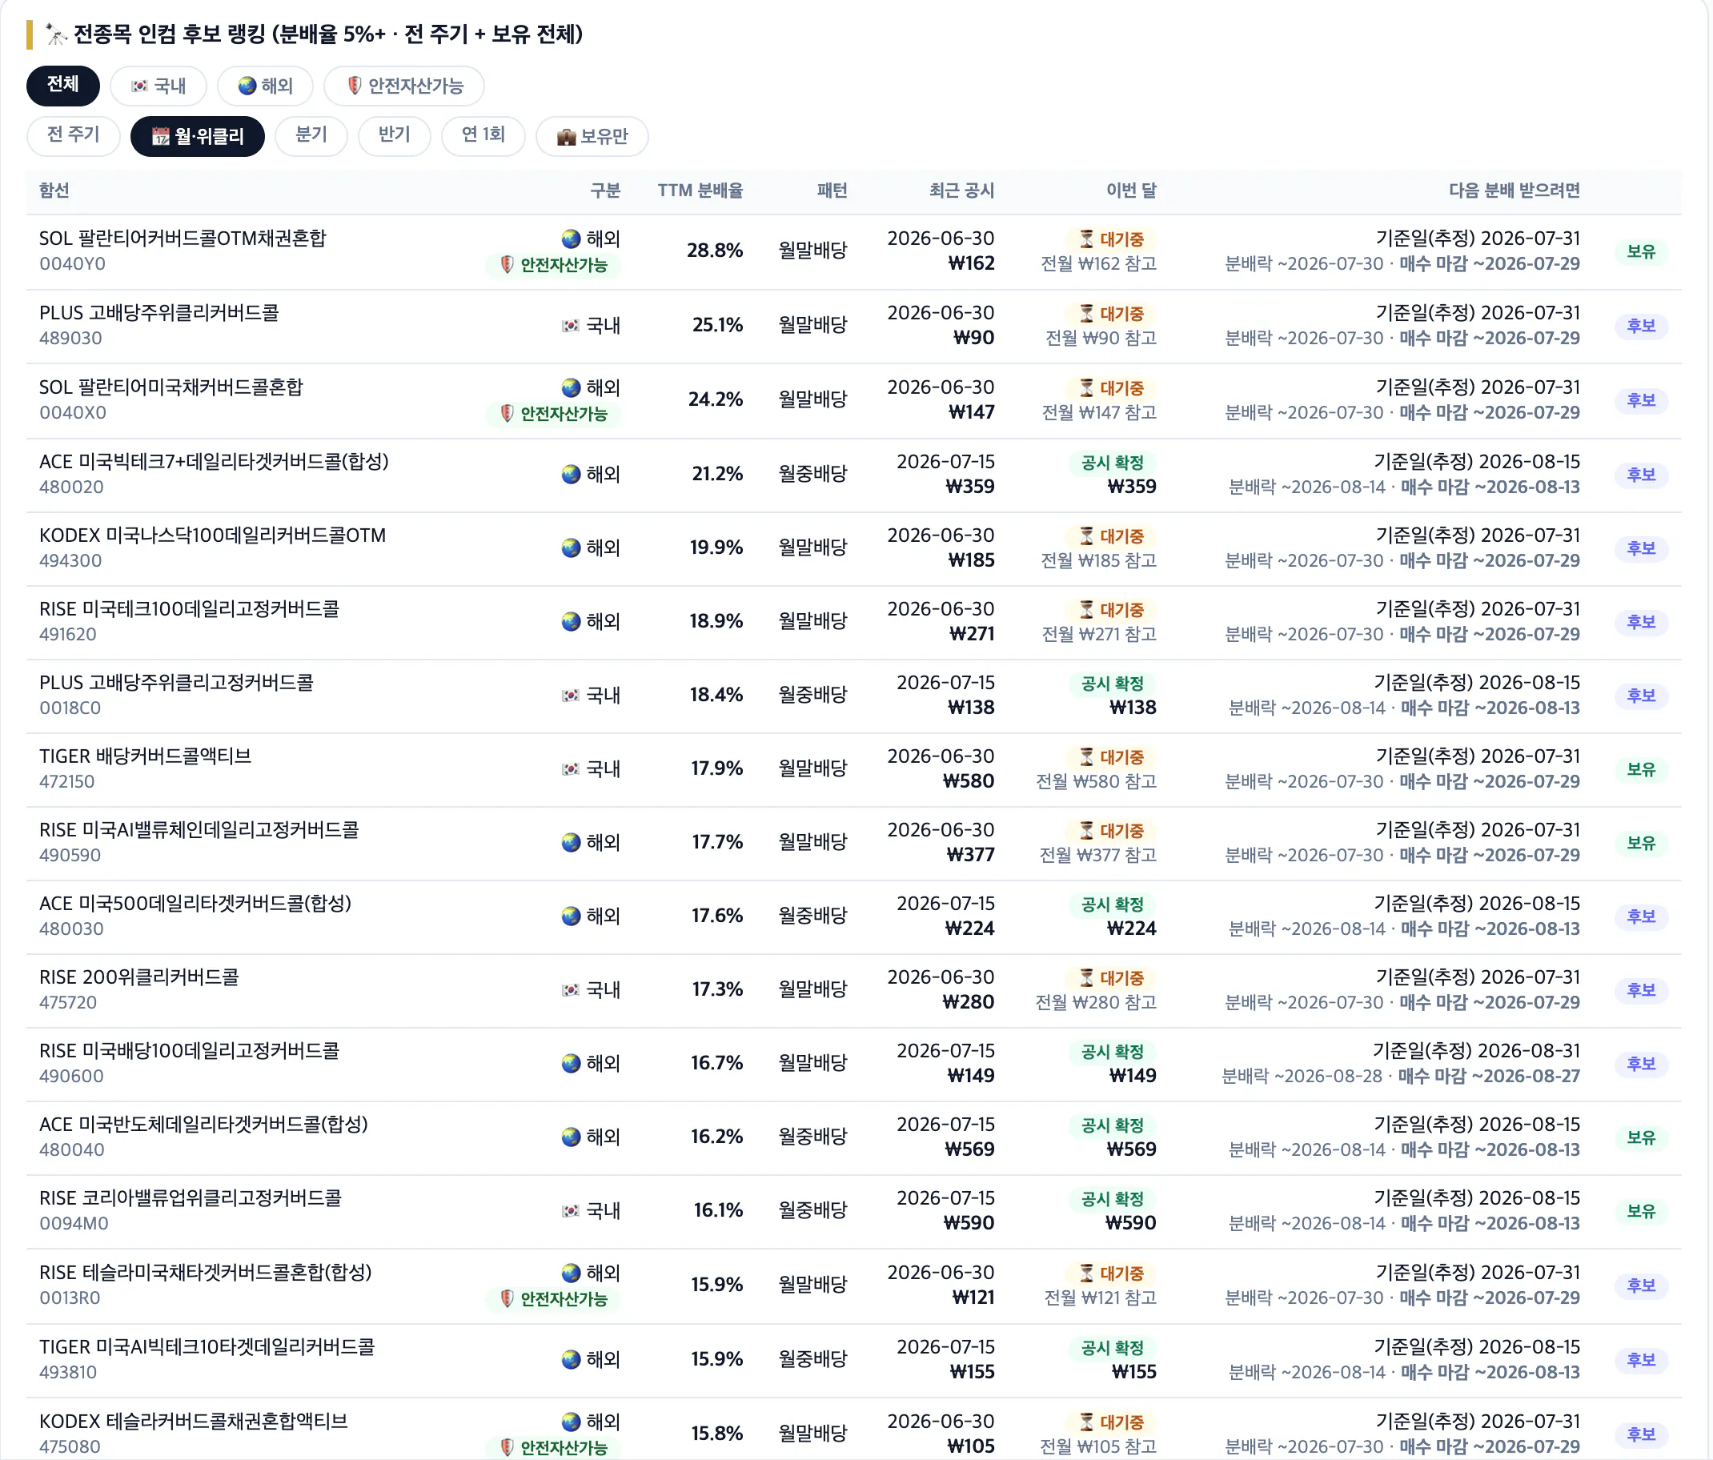Click the globe icon in the 0040Y0 row
1713x1460 pixels.
coord(571,239)
